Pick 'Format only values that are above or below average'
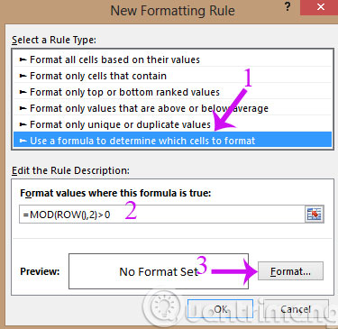Screen dimensions: 338x329 click(173, 108)
